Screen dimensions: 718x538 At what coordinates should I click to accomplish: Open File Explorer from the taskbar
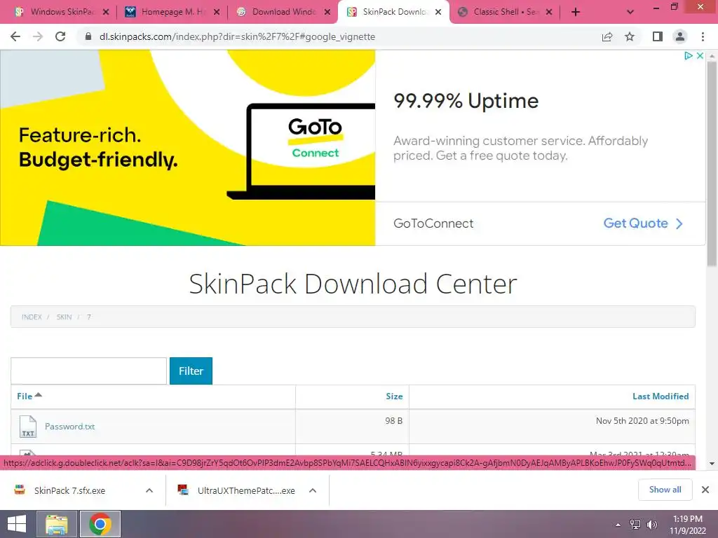click(x=56, y=524)
